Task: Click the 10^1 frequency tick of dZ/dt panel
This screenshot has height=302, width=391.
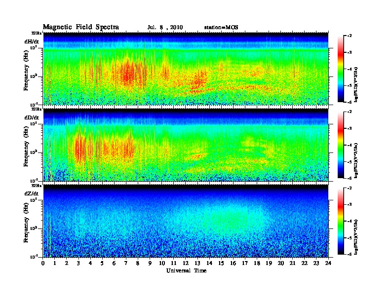Action: click(x=33, y=200)
